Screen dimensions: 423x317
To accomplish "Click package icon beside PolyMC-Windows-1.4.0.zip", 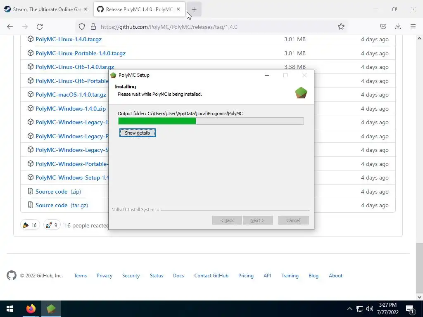I will pos(31,109).
